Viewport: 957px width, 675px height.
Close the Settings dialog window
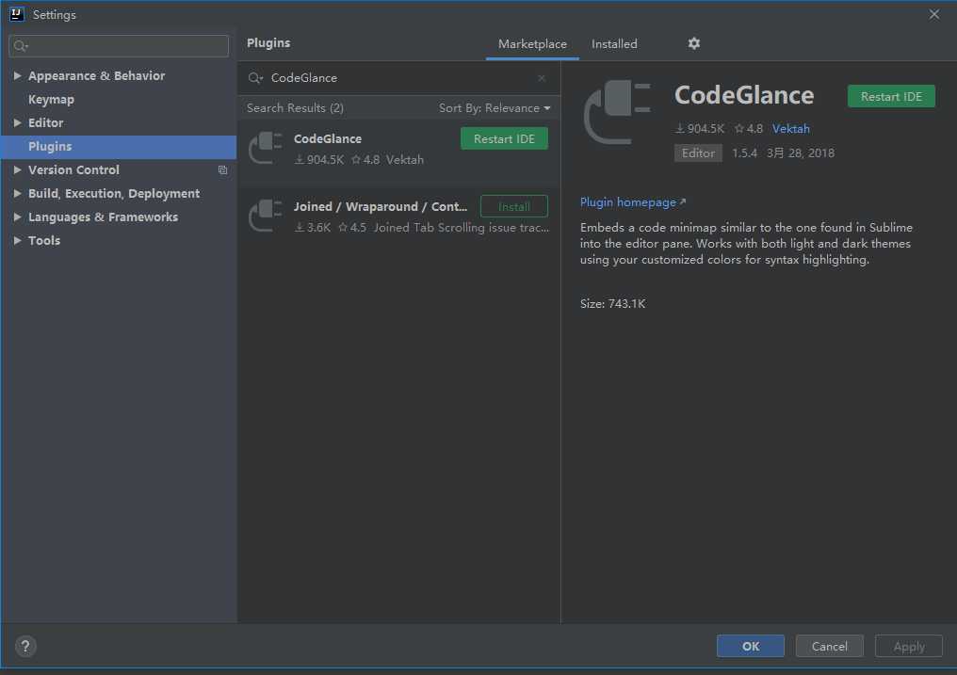[x=933, y=14]
